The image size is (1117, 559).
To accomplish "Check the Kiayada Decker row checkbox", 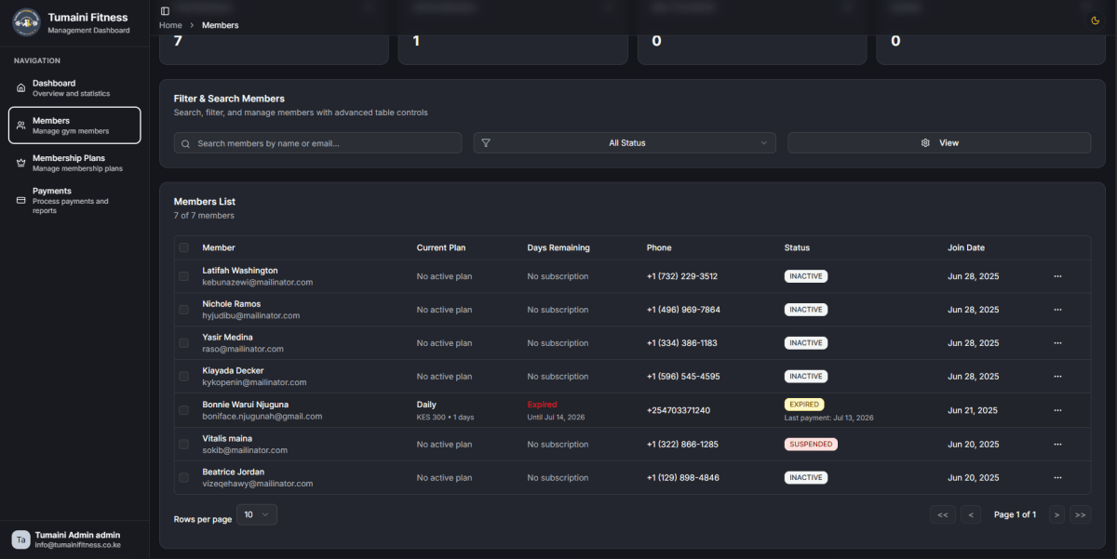I will [183, 377].
